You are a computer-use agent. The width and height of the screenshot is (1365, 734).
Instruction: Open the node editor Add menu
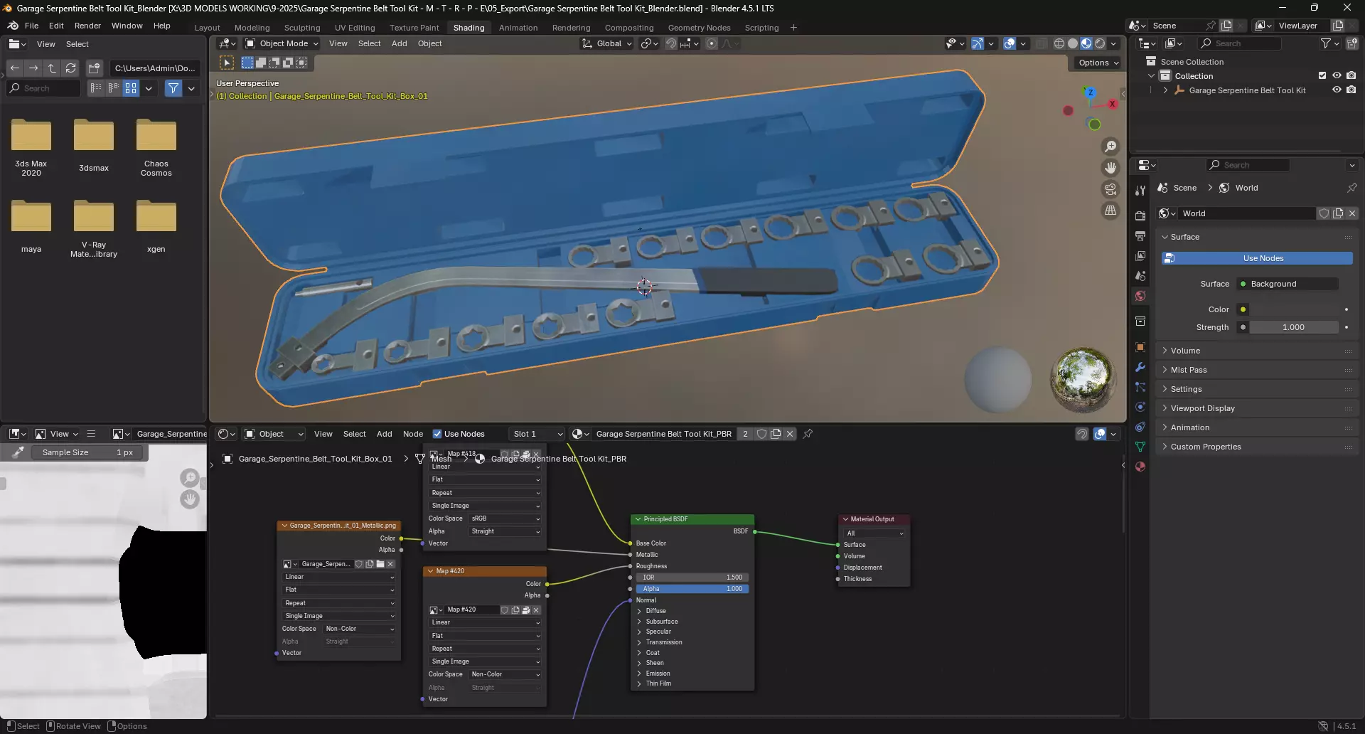click(384, 434)
